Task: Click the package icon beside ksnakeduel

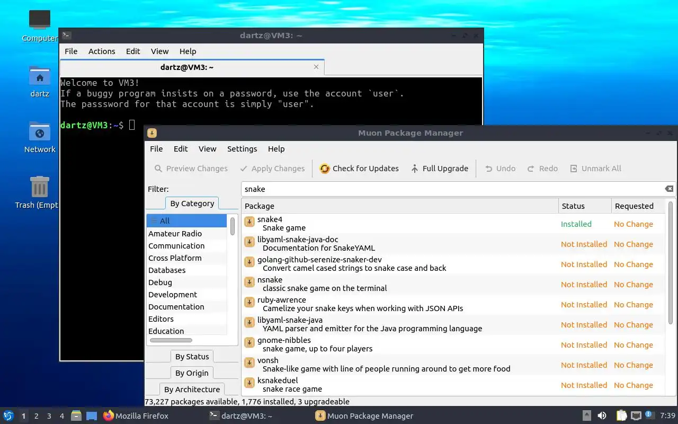Action: pos(249,383)
